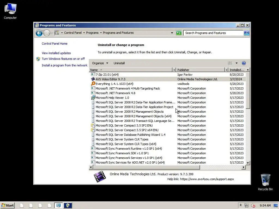The image size is (279, 209).
Task: Click Uninstall in the toolbar
Action: coord(119,63)
